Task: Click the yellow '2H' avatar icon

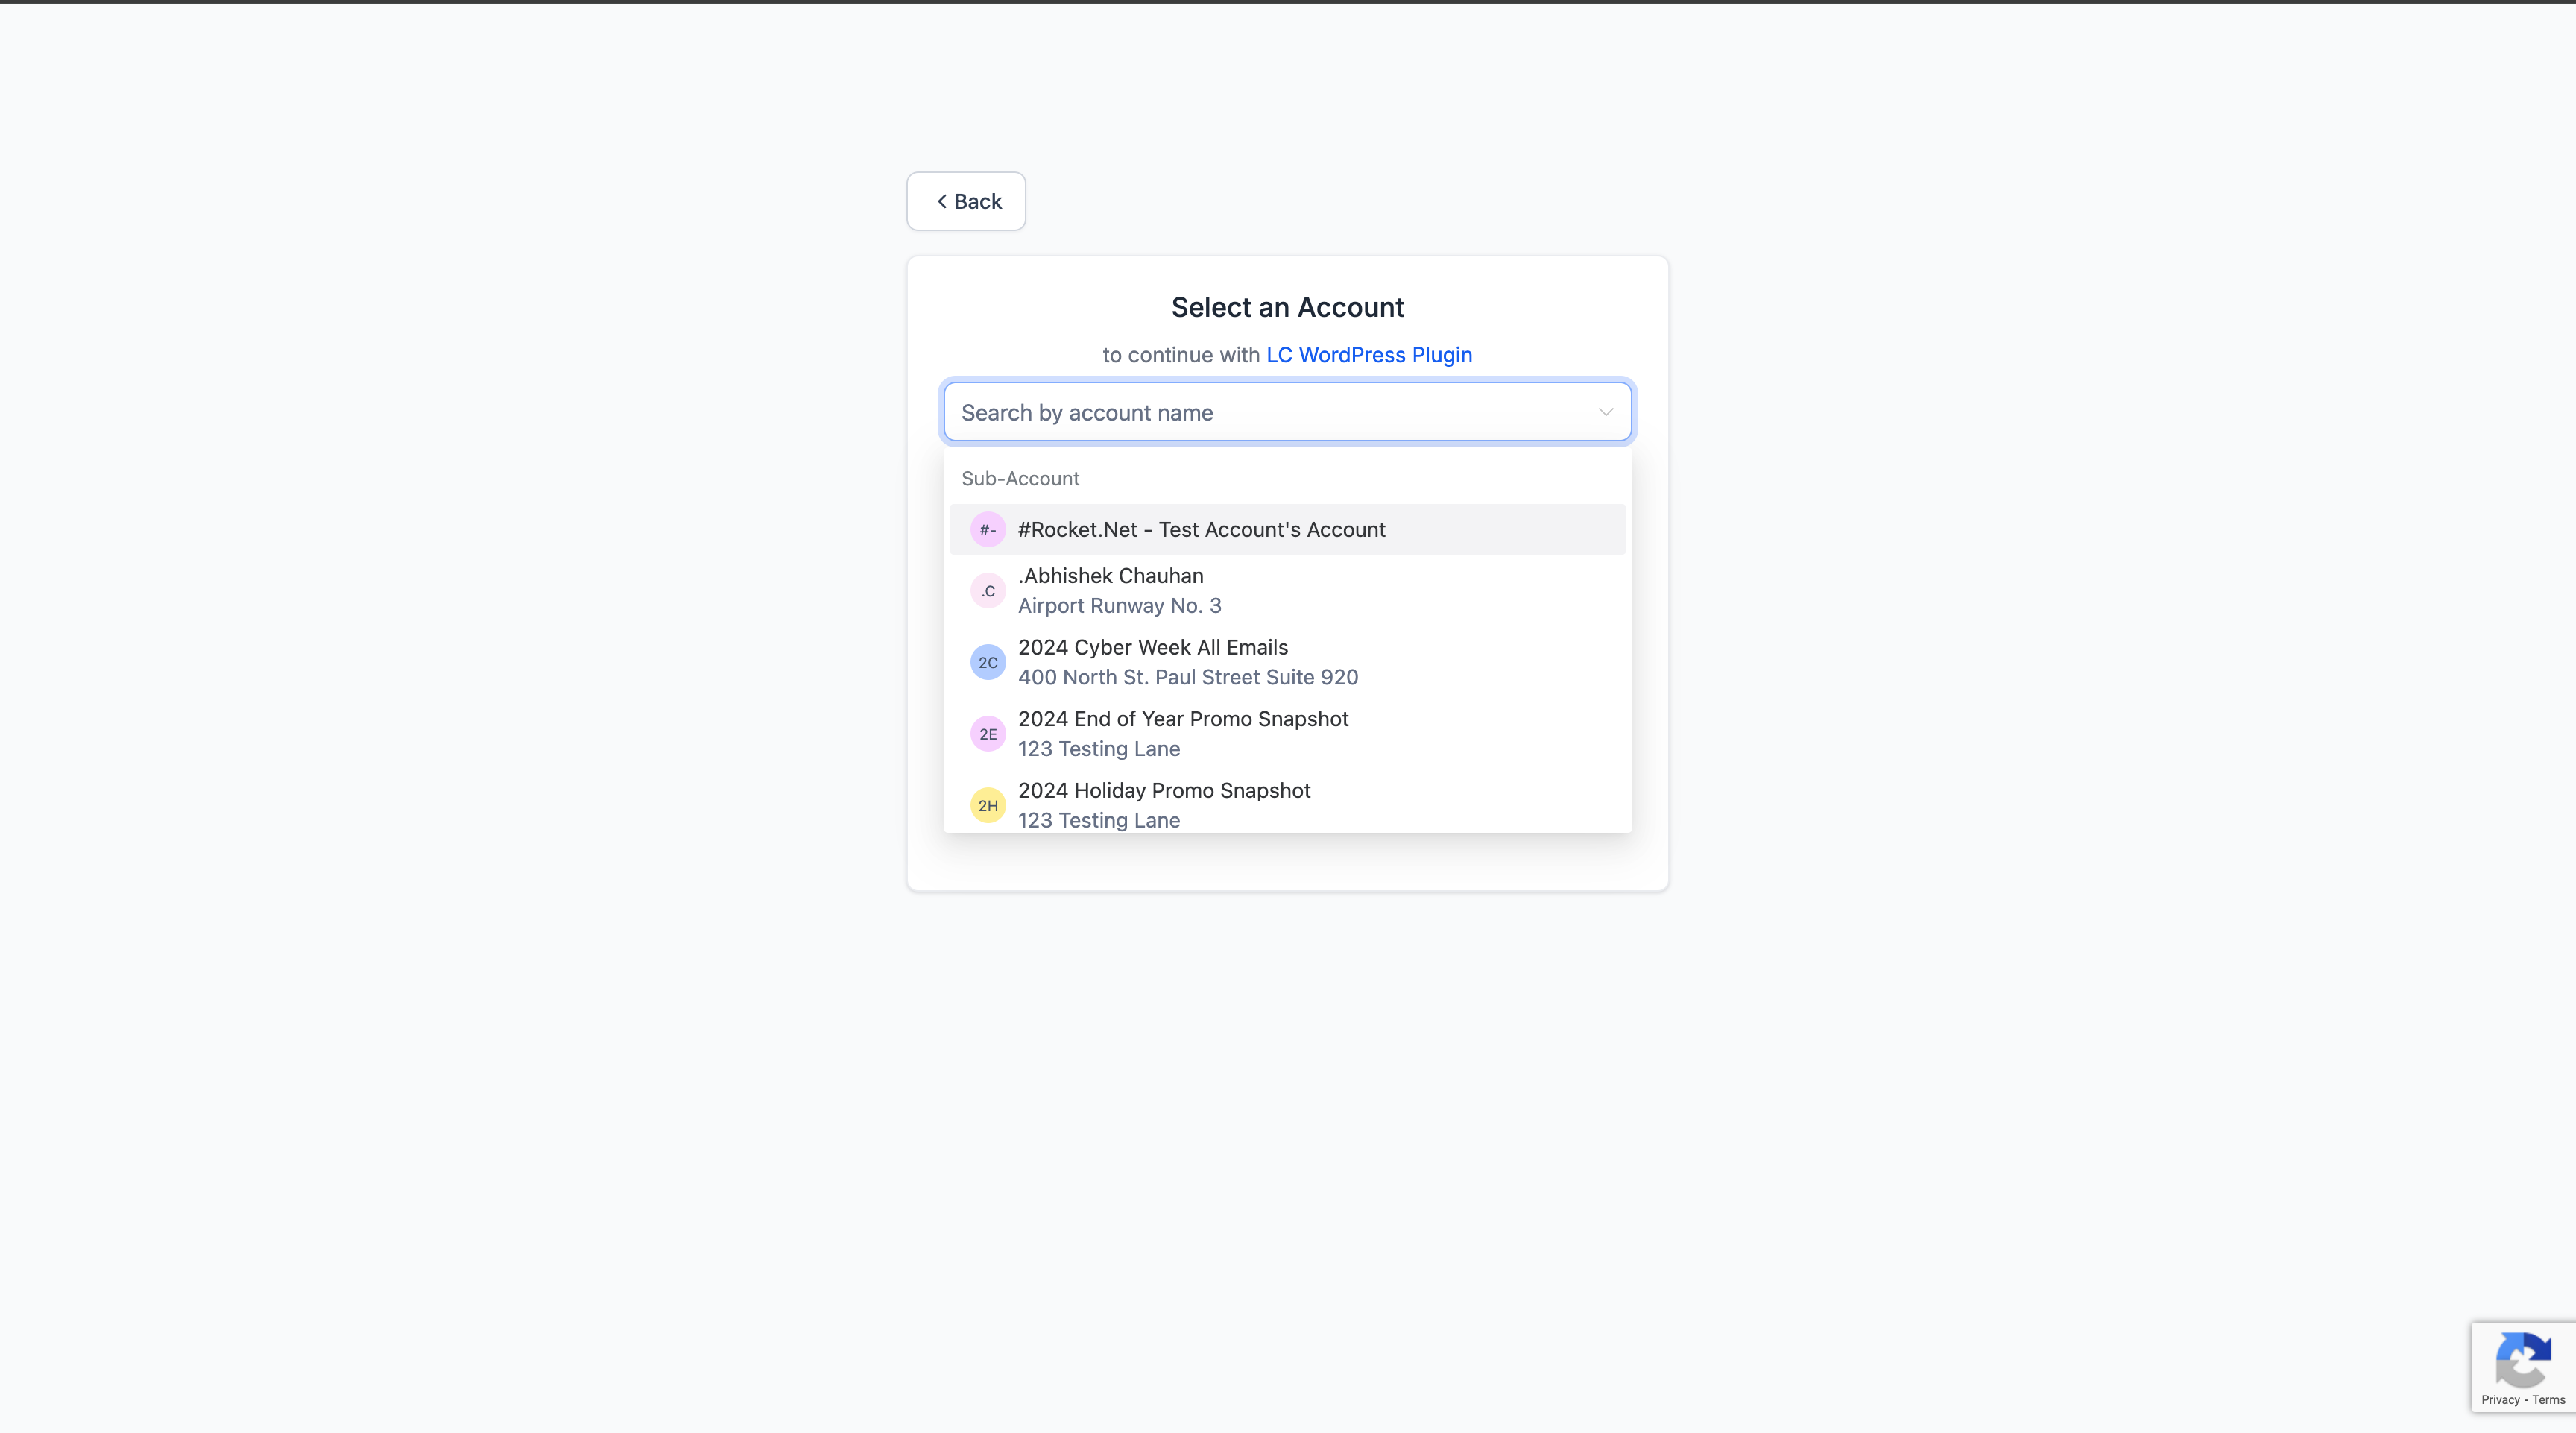Action: 987,805
